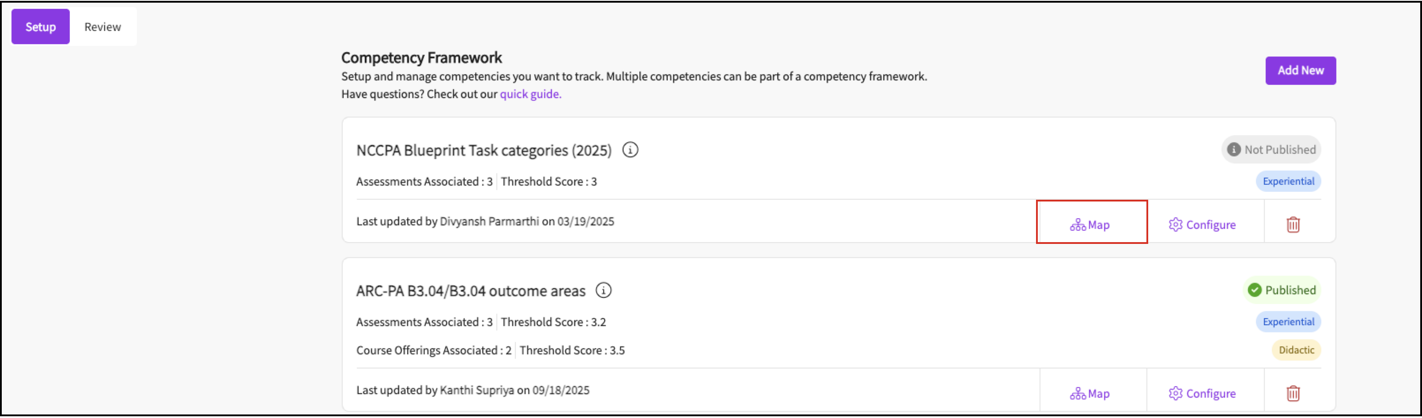
Task: Configure the ARC-PA B3.04 framework
Action: (x=1202, y=394)
